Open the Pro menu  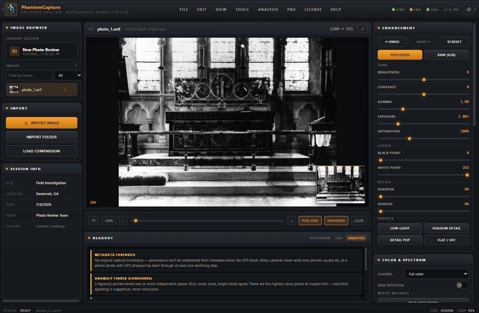click(x=291, y=10)
